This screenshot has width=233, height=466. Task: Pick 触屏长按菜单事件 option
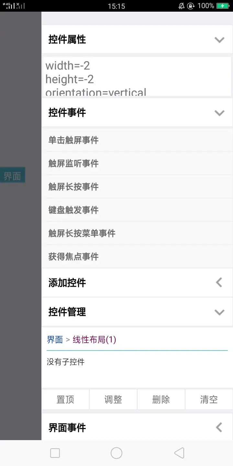point(82,233)
